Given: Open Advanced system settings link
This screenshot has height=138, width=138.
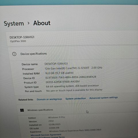Looking at the screenshot, I should 103,98.
